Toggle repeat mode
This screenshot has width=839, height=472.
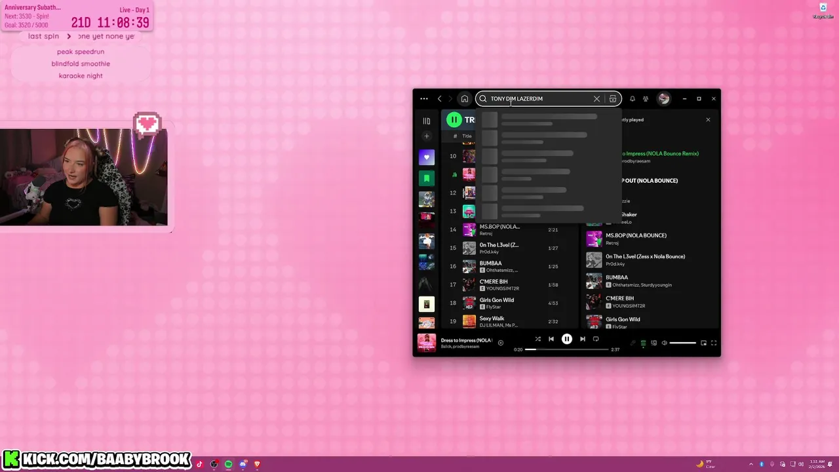coord(596,339)
